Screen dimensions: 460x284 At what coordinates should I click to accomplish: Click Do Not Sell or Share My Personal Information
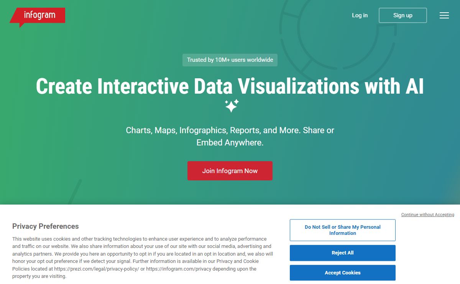(x=343, y=230)
